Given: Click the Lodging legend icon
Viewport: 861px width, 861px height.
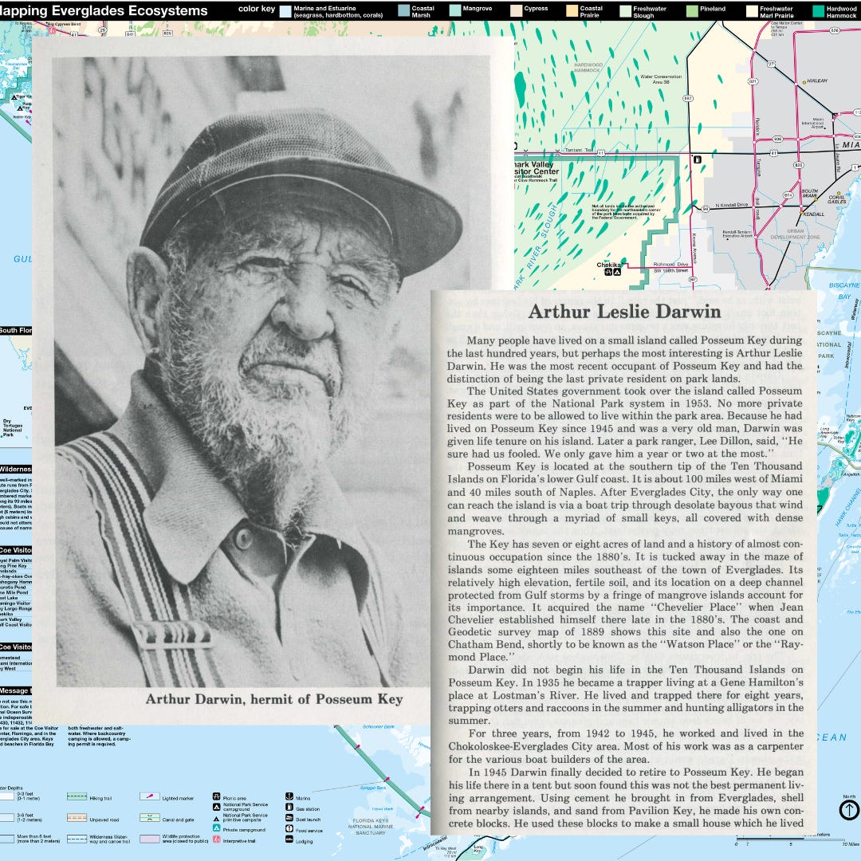Looking at the screenshot, I should click(289, 839).
